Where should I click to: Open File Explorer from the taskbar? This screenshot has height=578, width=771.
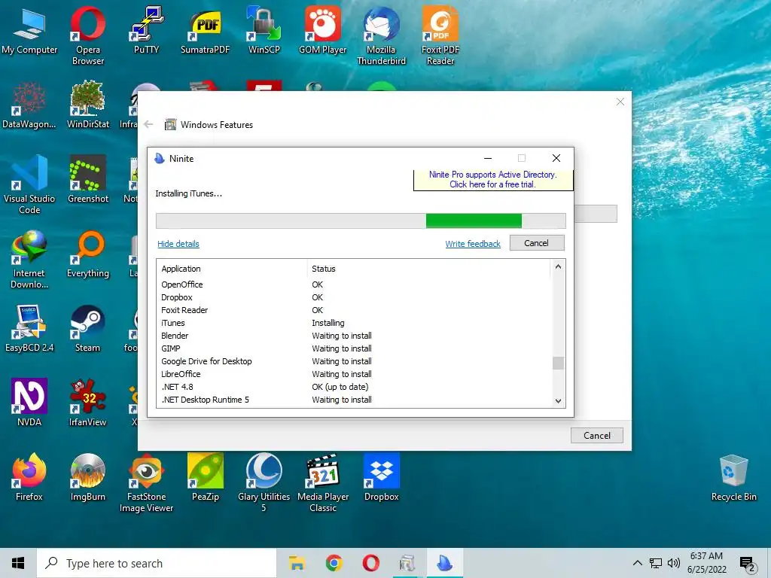point(297,563)
